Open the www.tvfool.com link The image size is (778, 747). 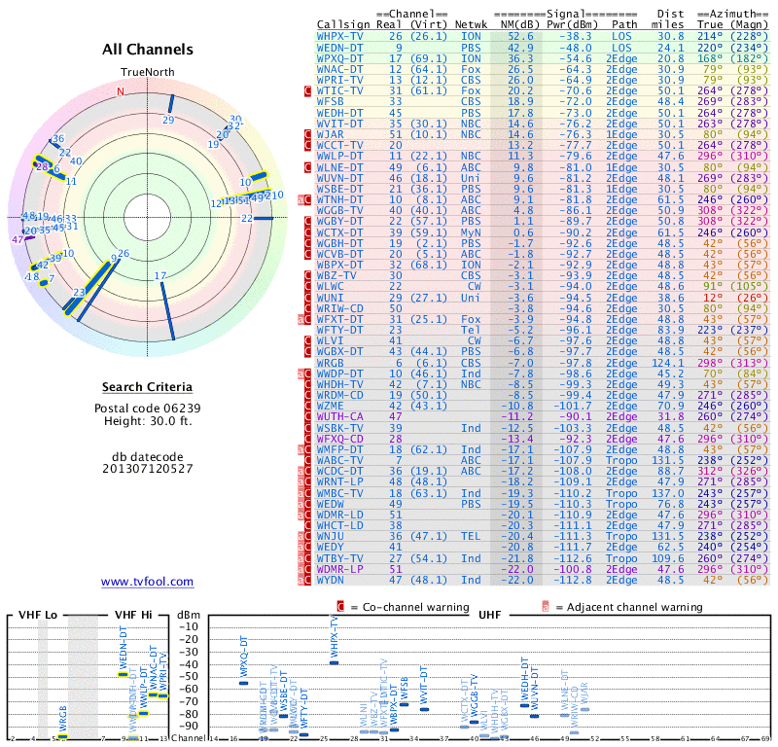[x=147, y=582]
